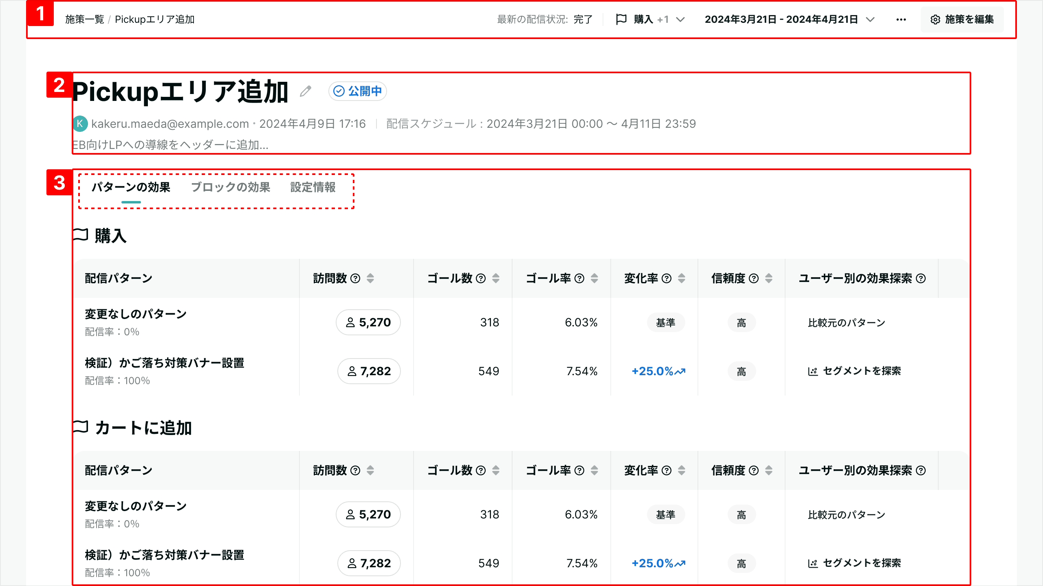Click 549 goal count in 購入 table
Screen dimensions: 1043x586
(x=488, y=371)
